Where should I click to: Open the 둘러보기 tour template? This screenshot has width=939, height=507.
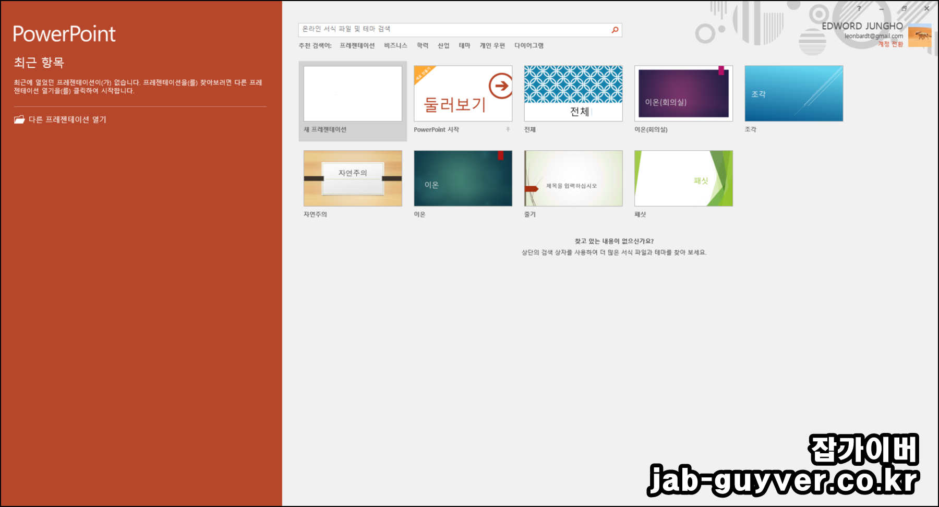pyautogui.click(x=463, y=94)
